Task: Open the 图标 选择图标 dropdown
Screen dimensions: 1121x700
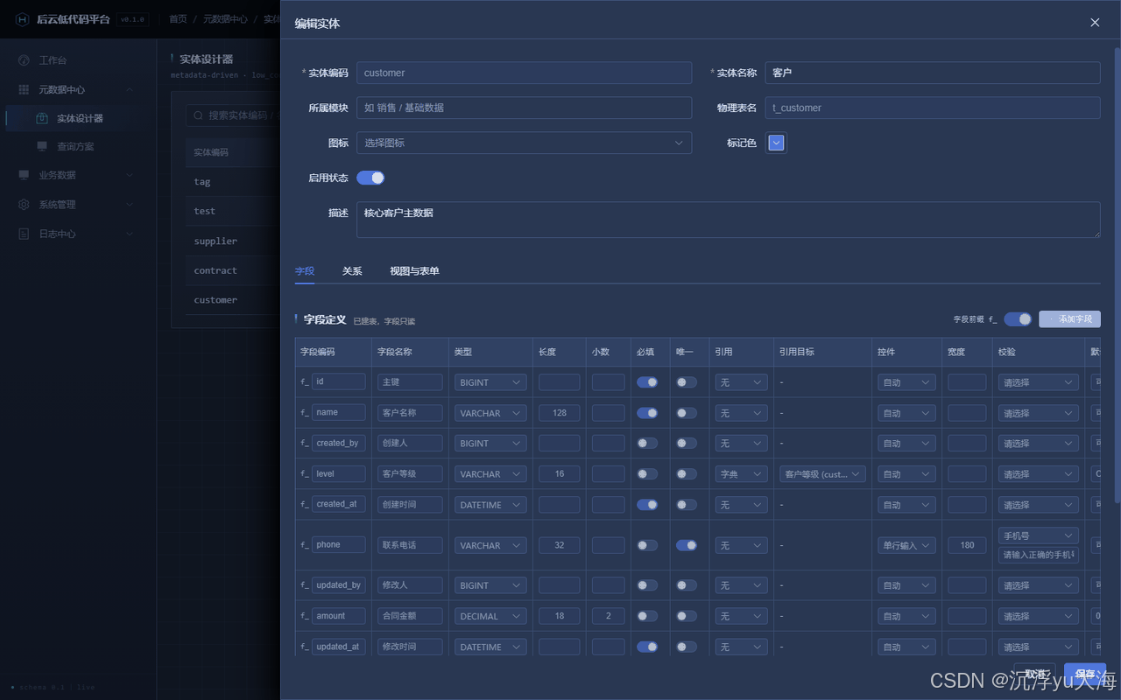Action: (x=524, y=143)
